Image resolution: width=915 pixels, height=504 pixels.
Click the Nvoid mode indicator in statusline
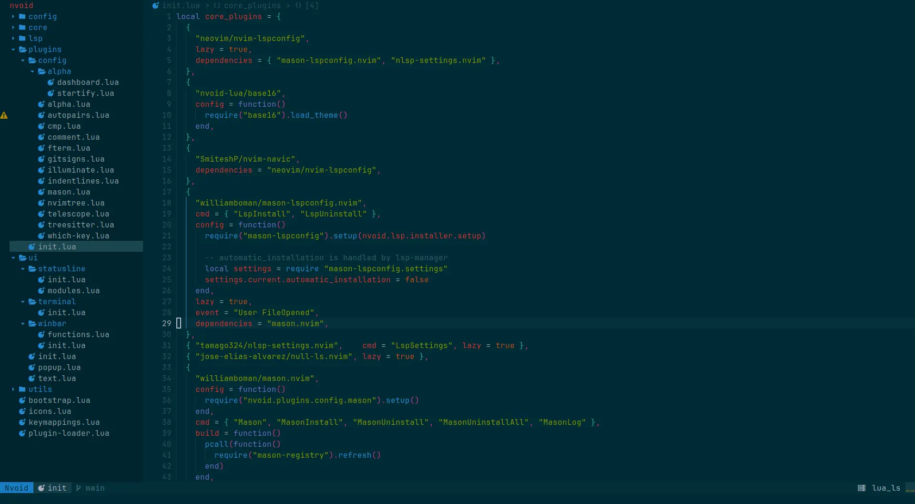click(x=17, y=488)
